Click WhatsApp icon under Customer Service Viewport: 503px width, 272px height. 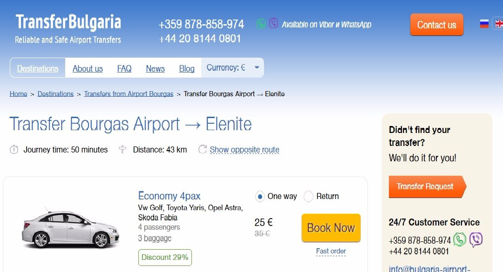point(460,240)
